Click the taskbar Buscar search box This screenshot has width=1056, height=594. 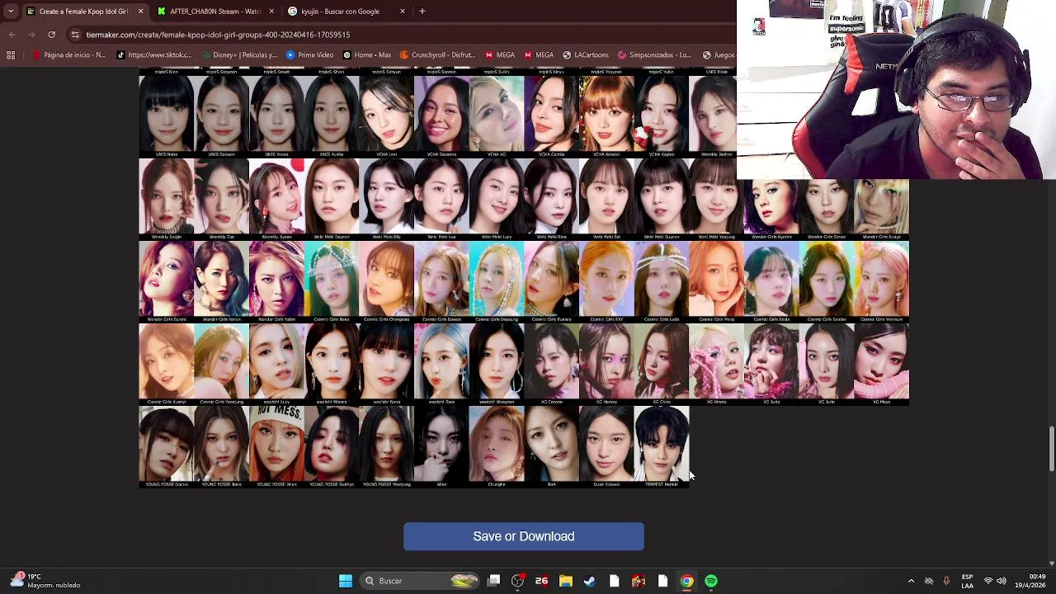[x=421, y=581]
